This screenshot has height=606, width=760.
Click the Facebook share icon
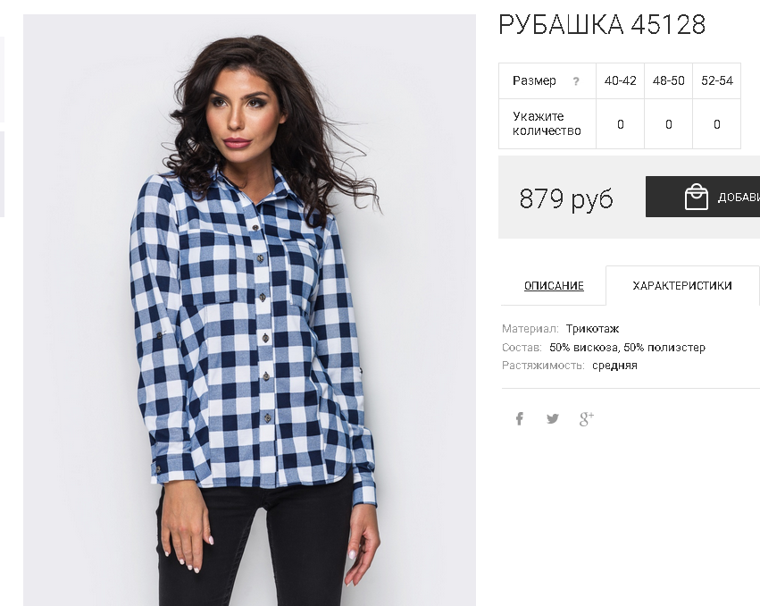point(519,418)
